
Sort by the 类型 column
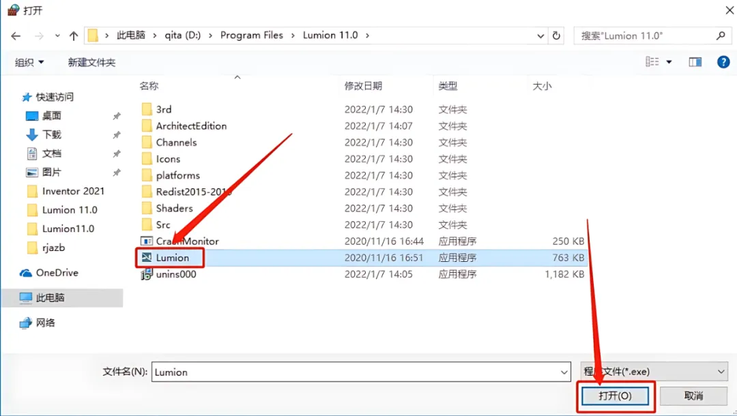[448, 86]
